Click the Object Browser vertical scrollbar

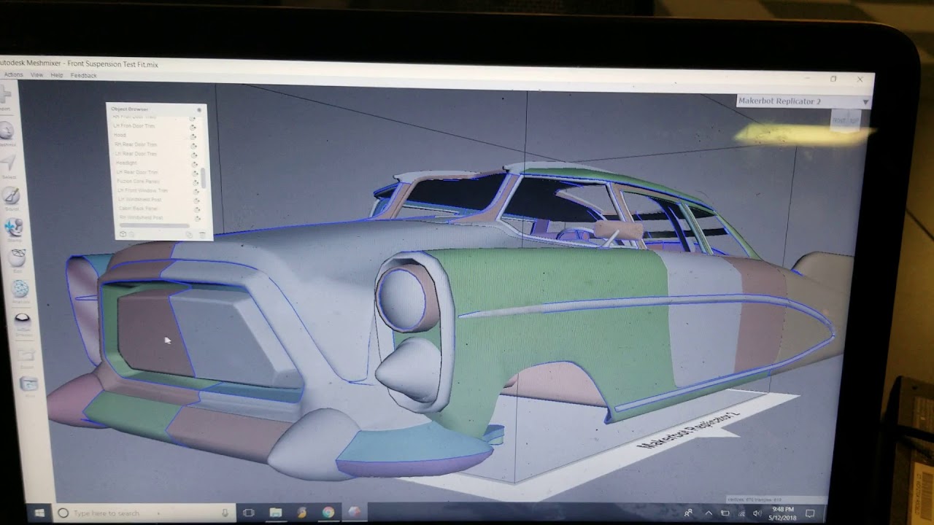pos(203,178)
